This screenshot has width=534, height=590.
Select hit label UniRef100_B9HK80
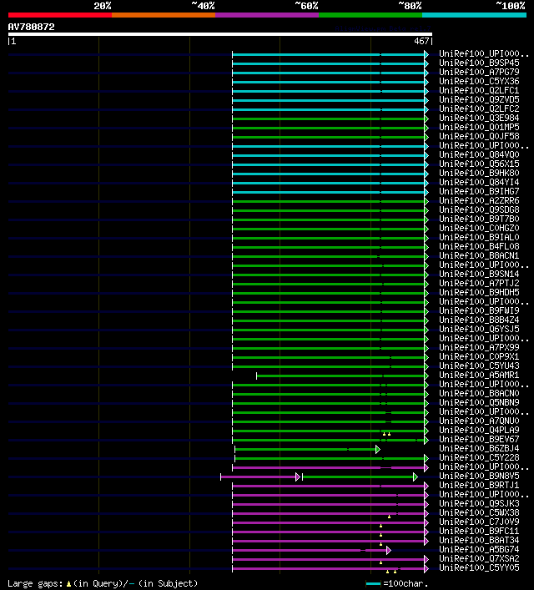coord(479,173)
